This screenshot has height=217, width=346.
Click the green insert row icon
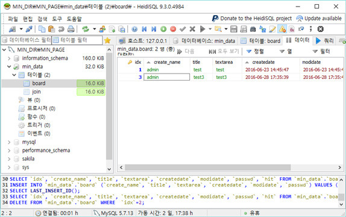163,29
